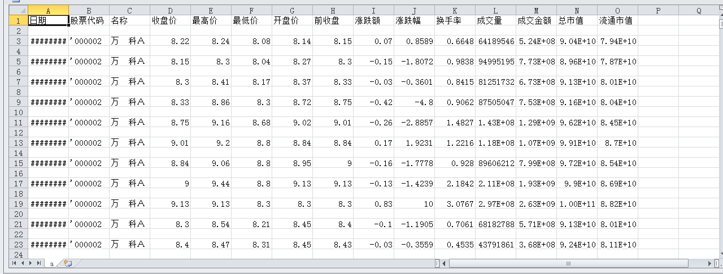Select cell with value -1.8072
The height and width of the screenshot is (274, 723).
[414, 62]
